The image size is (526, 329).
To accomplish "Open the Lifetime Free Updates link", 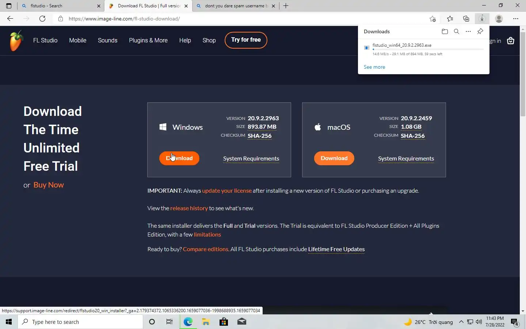I will coord(336,249).
